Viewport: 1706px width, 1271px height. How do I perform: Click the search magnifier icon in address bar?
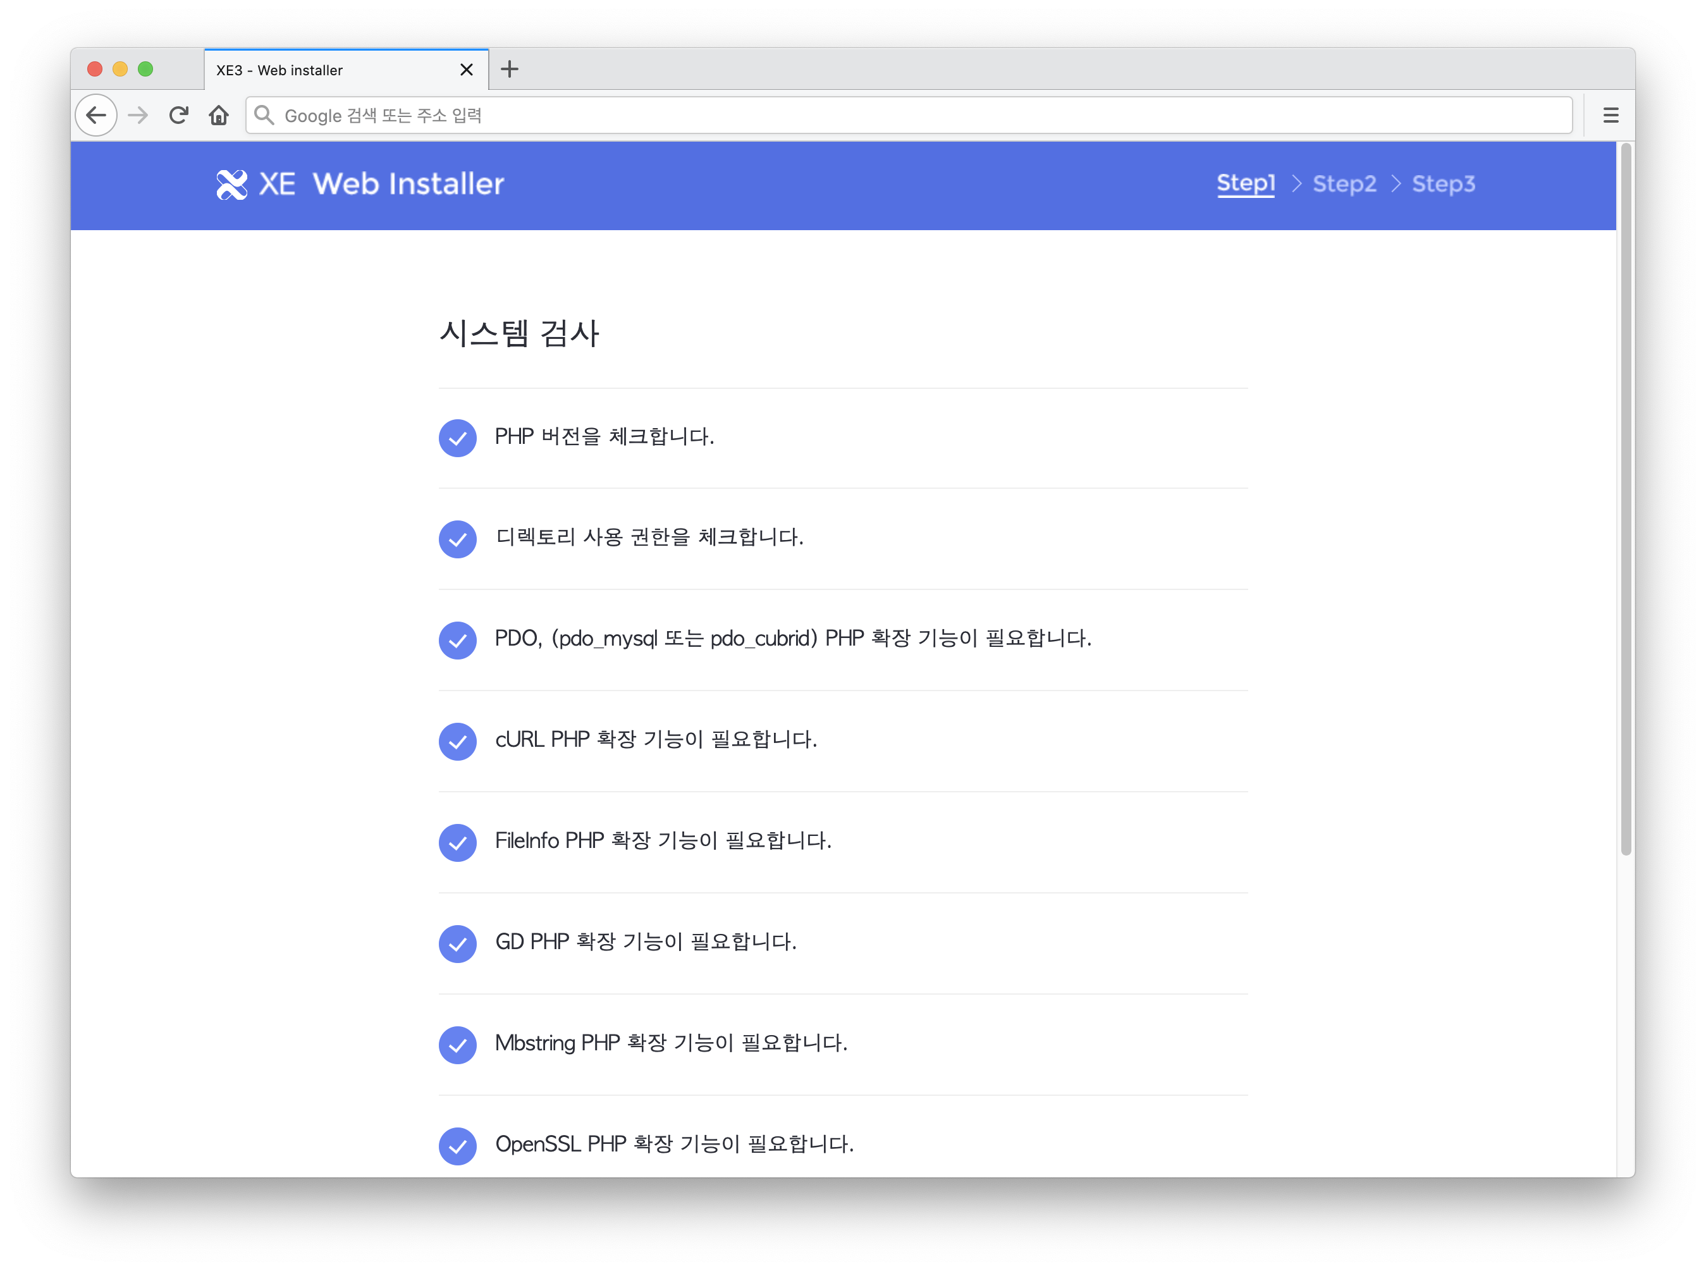[264, 116]
